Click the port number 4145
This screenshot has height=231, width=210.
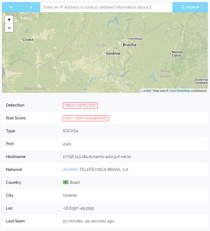[x=67, y=144]
